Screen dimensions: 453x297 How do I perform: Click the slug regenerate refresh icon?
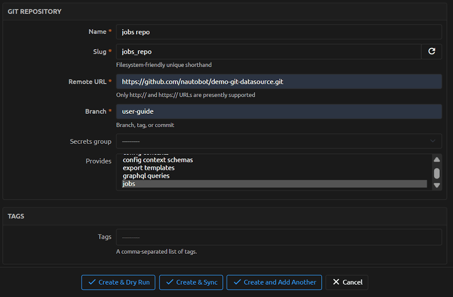click(431, 52)
